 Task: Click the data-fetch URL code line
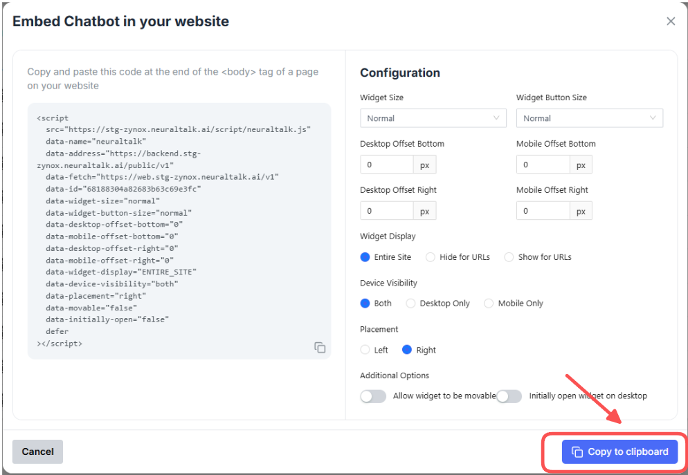(163, 177)
